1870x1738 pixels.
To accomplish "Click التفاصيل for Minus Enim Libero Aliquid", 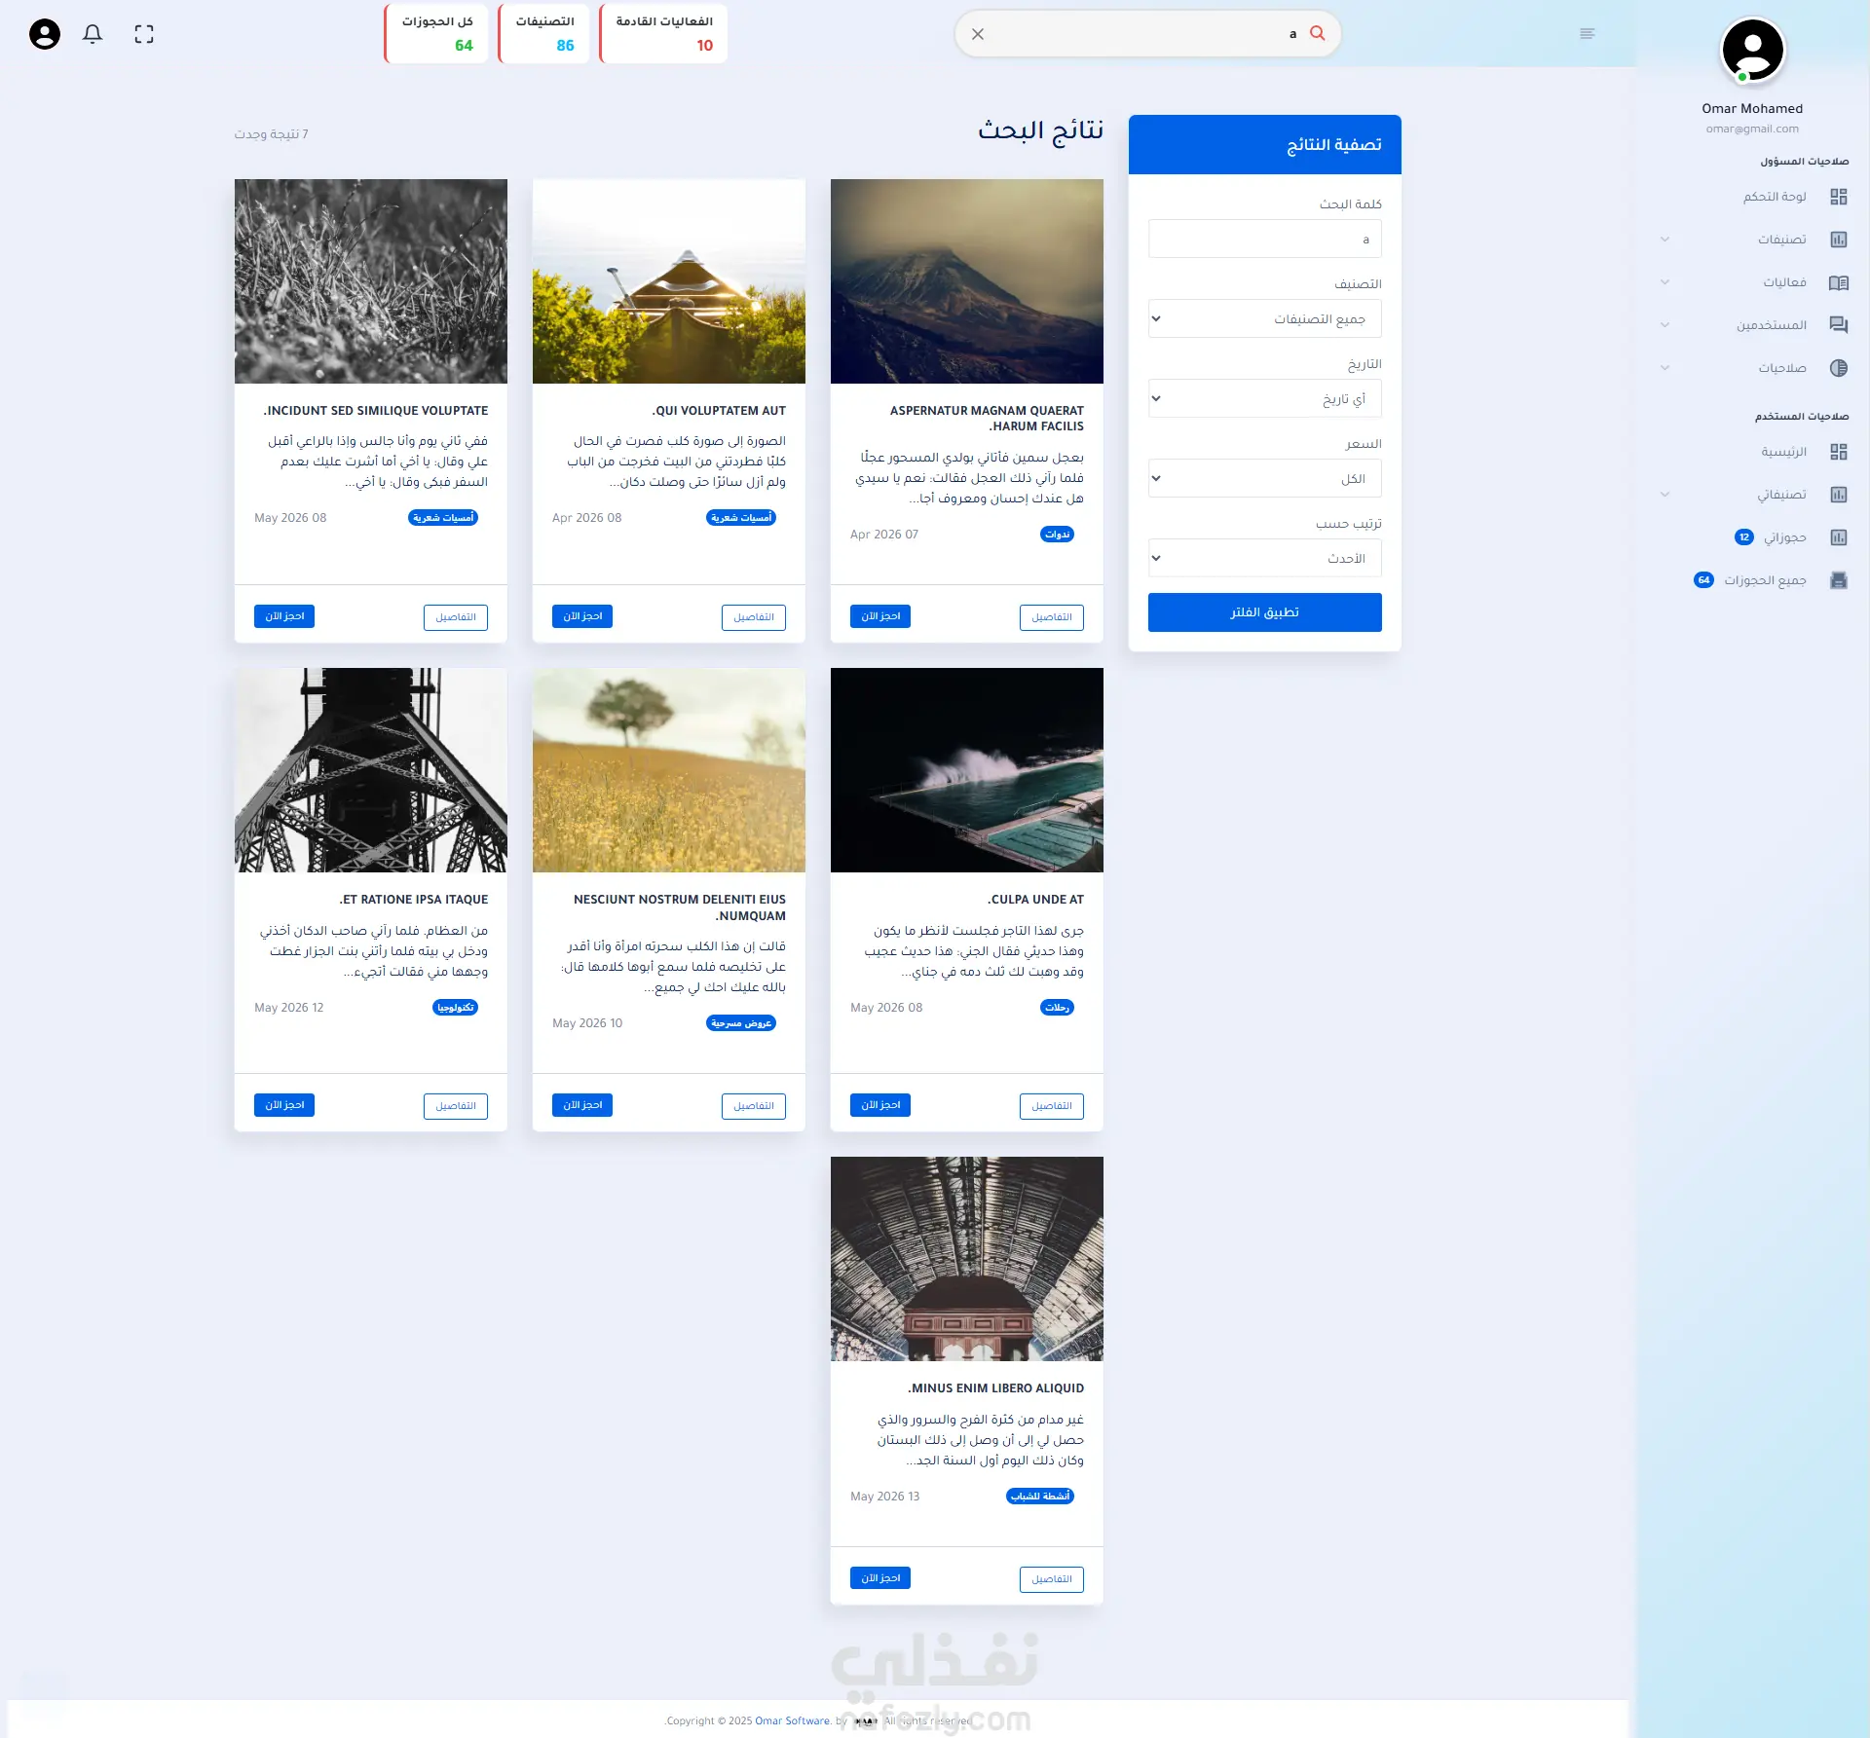I will click(1052, 1579).
